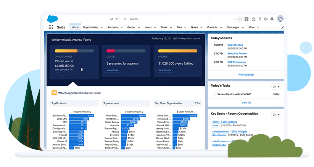
Task: Expand the search scope All dropdown
Action: [114, 19]
